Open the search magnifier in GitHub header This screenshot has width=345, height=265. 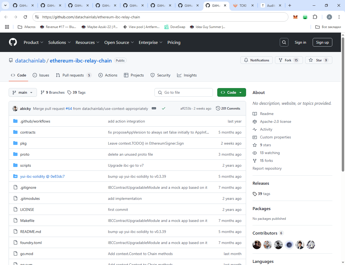(x=284, y=42)
